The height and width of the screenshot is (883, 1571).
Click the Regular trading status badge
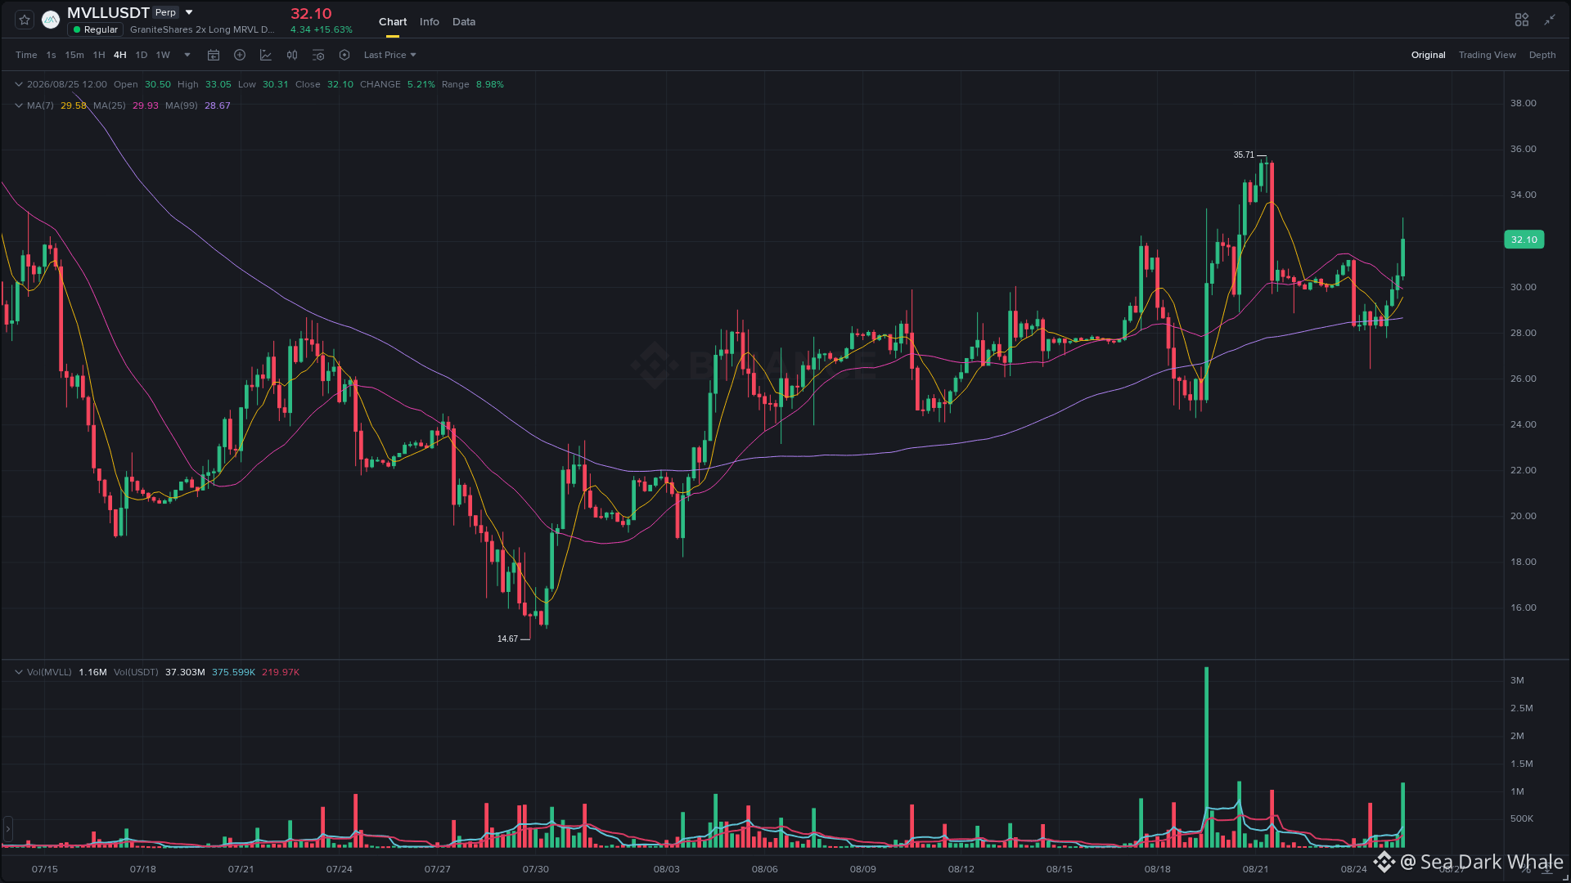point(96,29)
